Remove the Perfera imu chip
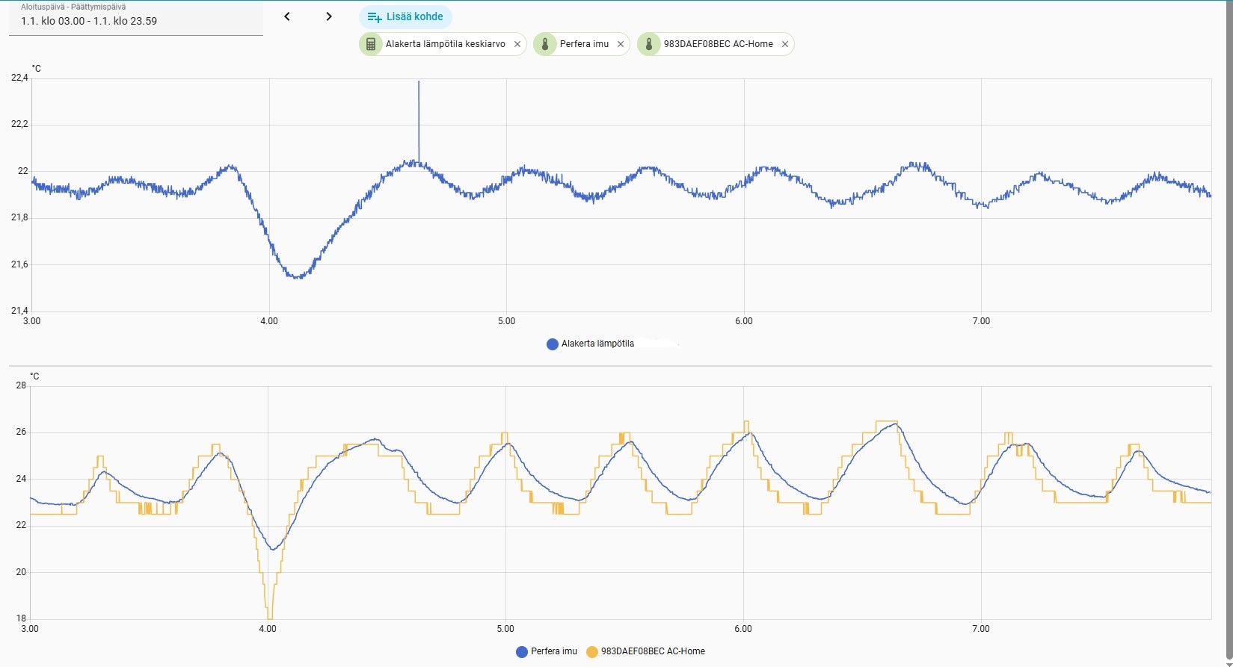The image size is (1233, 667). (621, 44)
